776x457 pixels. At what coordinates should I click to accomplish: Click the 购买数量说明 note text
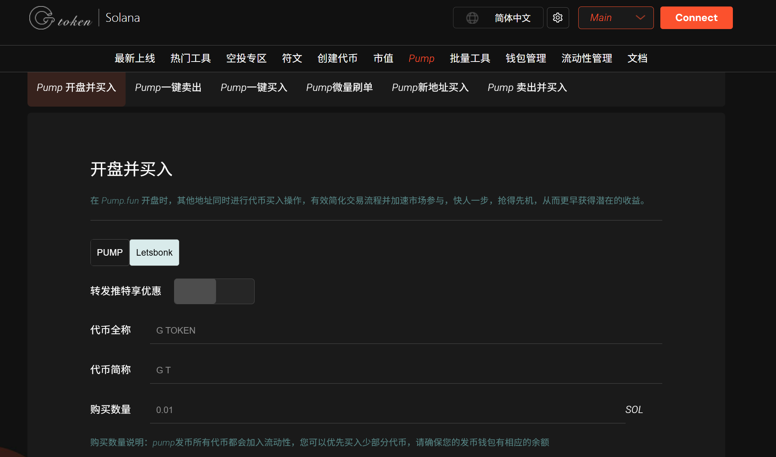point(320,442)
